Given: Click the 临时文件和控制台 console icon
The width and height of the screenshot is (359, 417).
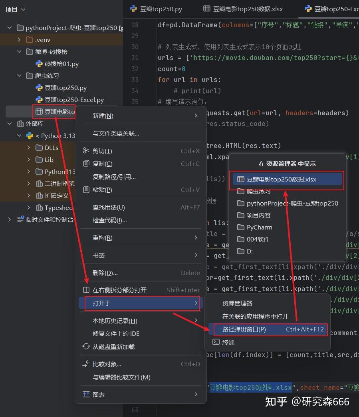Looking at the screenshot, I should click(x=19, y=219).
